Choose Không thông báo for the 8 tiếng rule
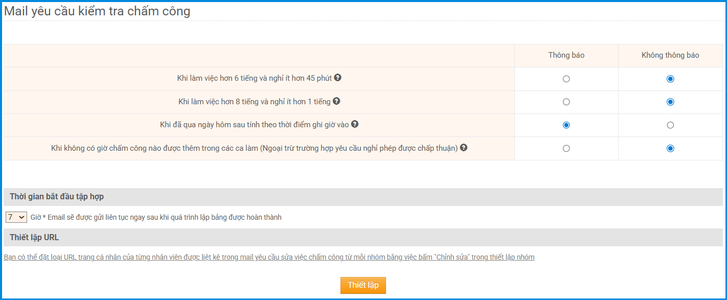The image size is (727, 300). click(670, 102)
